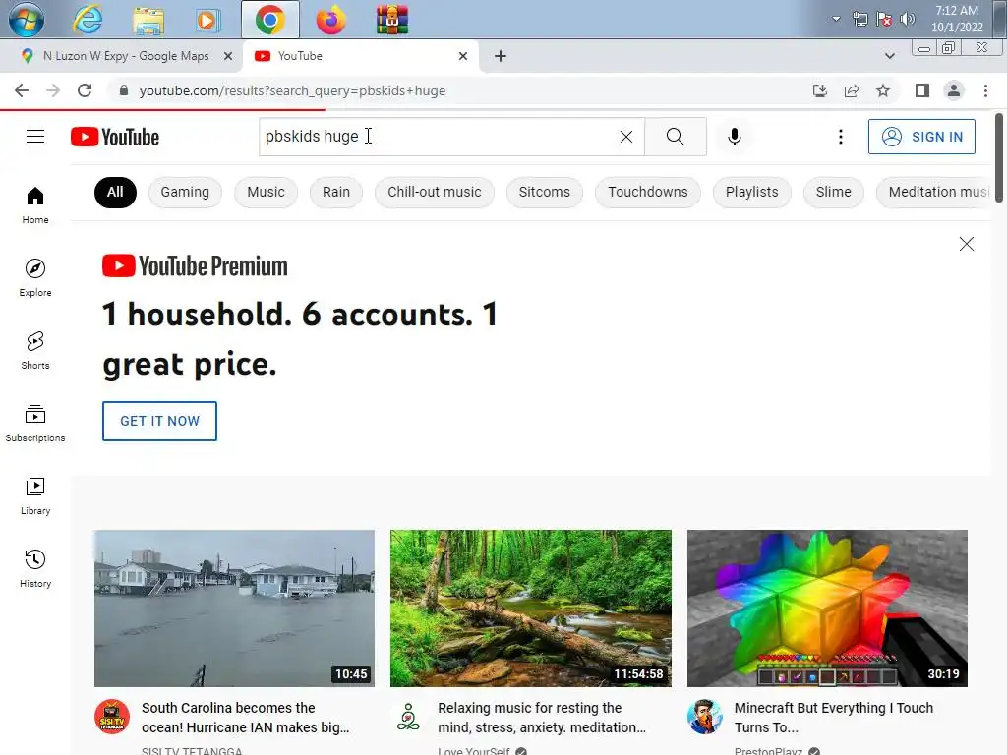The height and width of the screenshot is (755, 1007).
Task: Search with voice microphone
Action: coord(734,136)
